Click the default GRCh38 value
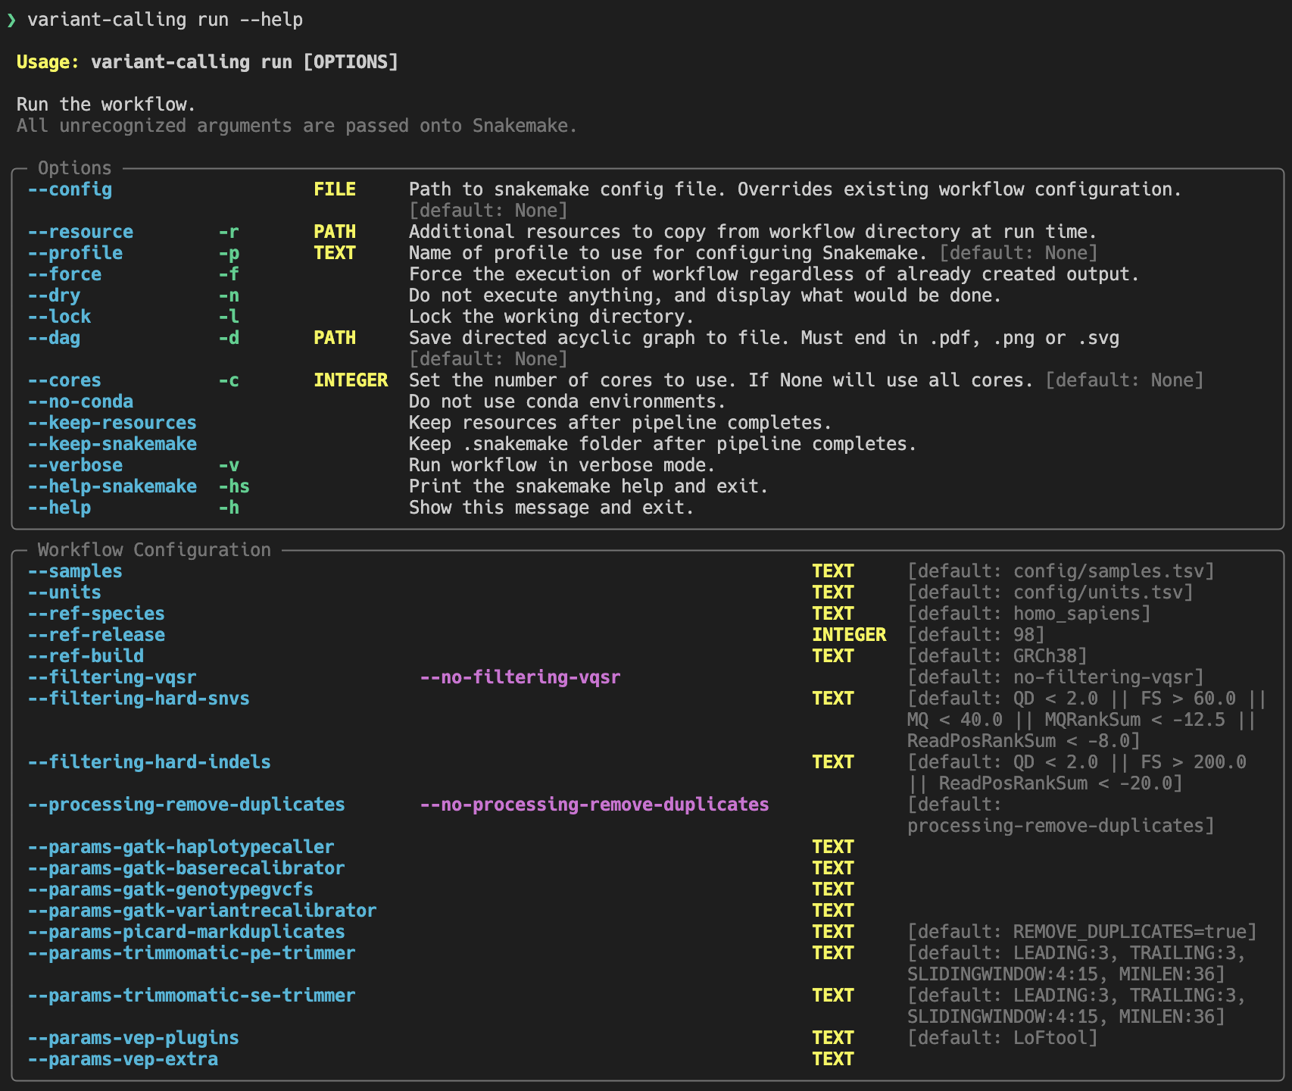 click(997, 656)
